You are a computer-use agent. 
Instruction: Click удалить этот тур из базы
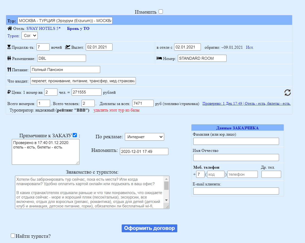coord(116,110)
